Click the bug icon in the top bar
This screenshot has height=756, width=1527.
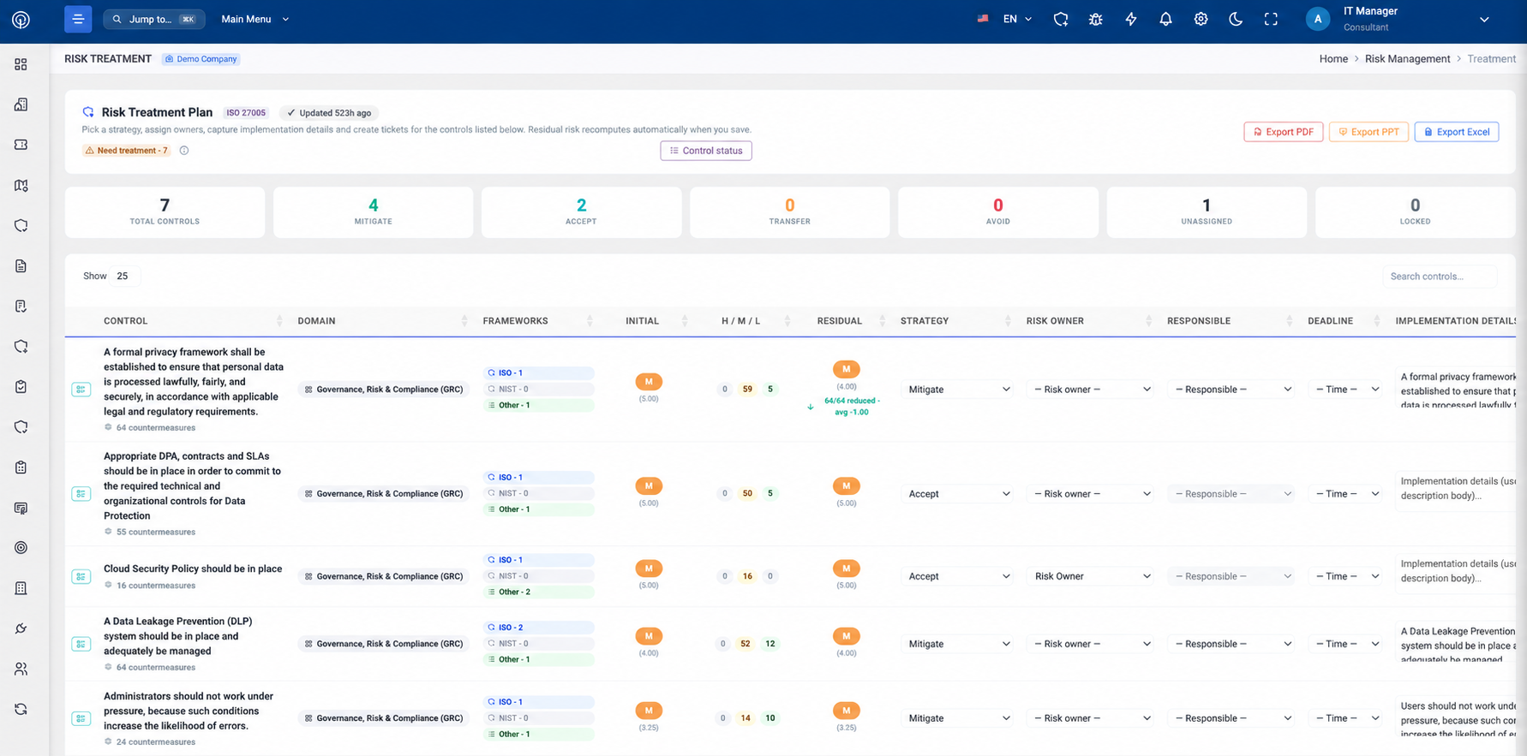[x=1095, y=19]
